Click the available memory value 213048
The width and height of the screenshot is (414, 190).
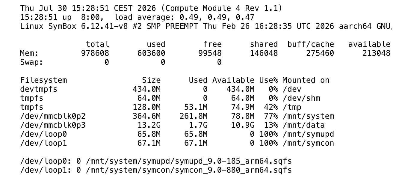tap(376, 53)
